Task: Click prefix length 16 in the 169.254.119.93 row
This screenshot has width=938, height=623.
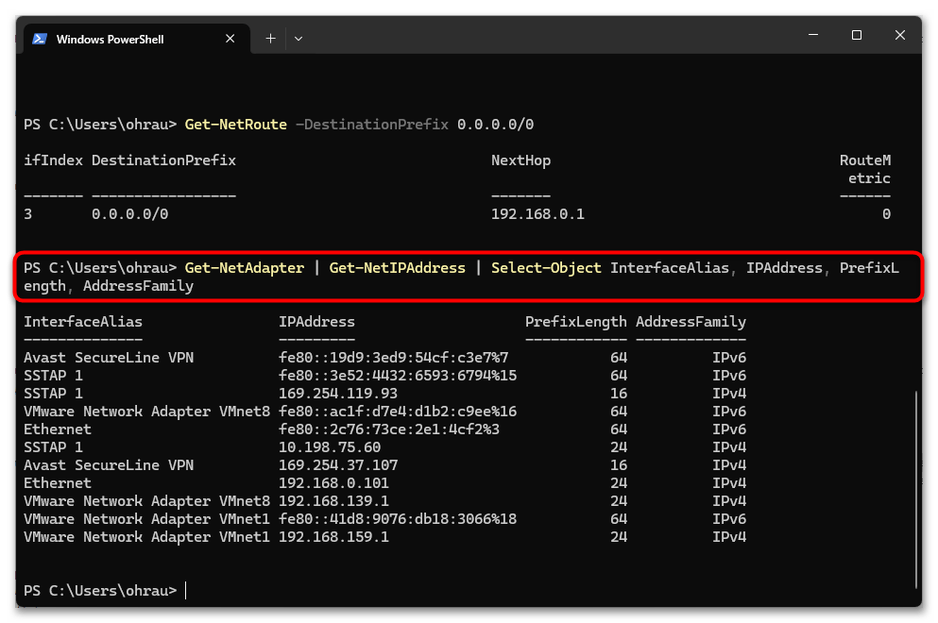Action: point(619,394)
